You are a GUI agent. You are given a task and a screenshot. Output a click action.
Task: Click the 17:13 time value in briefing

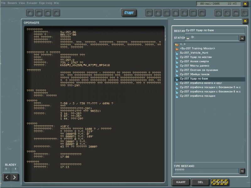(x=65, y=167)
